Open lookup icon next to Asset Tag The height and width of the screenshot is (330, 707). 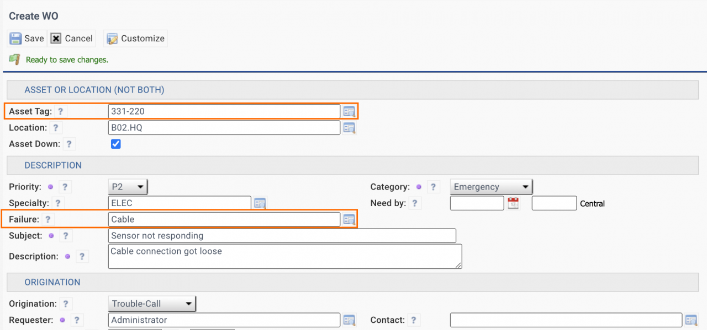[x=349, y=111]
